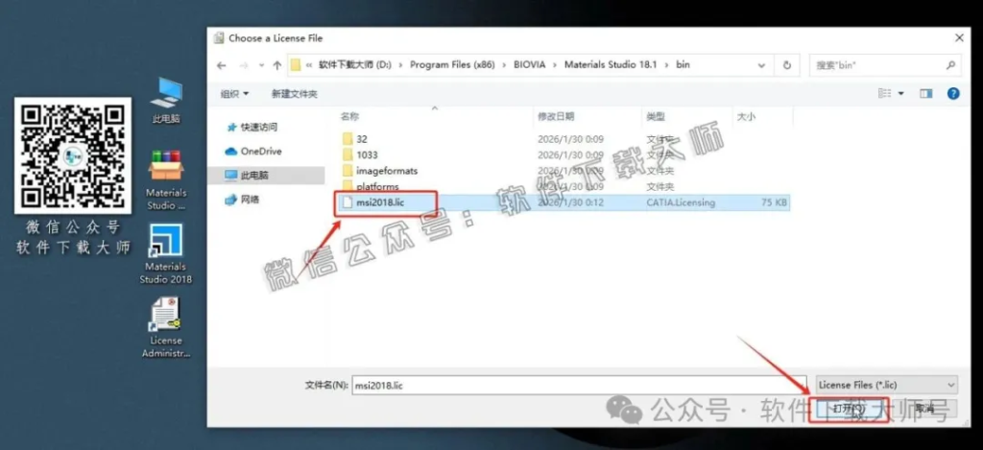Sort by 名称 column header
The width and height of the screenshot is (983, 450).
[x=349, y=116]
